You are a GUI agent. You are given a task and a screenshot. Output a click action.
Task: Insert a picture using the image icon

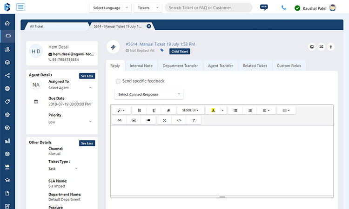(134, 120)
